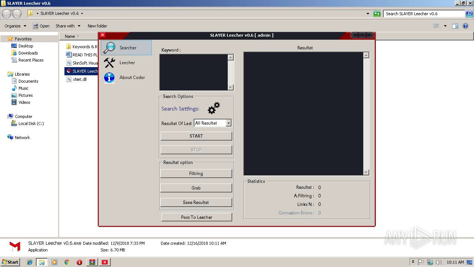Select Pictures library
This screenshot has height=267, width=474.
(26, 95)
